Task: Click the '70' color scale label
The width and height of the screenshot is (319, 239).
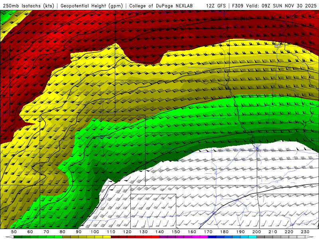Action: click(x=46, y=232)
